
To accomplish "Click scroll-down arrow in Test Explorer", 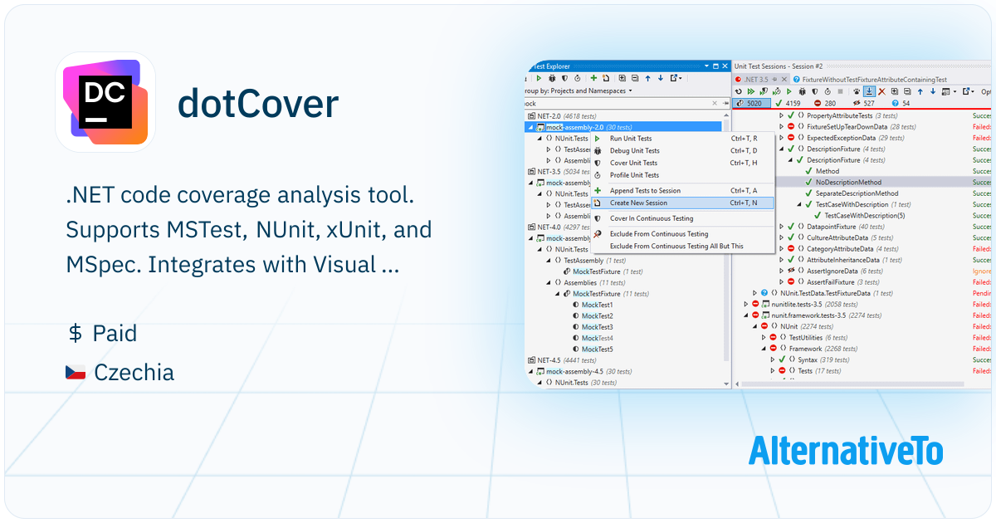I will click(x=727, y=384).
